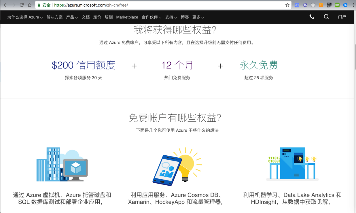
Task: Click the 免费帐户有哪些权益? heading
Action: click(x=175, y=118)
